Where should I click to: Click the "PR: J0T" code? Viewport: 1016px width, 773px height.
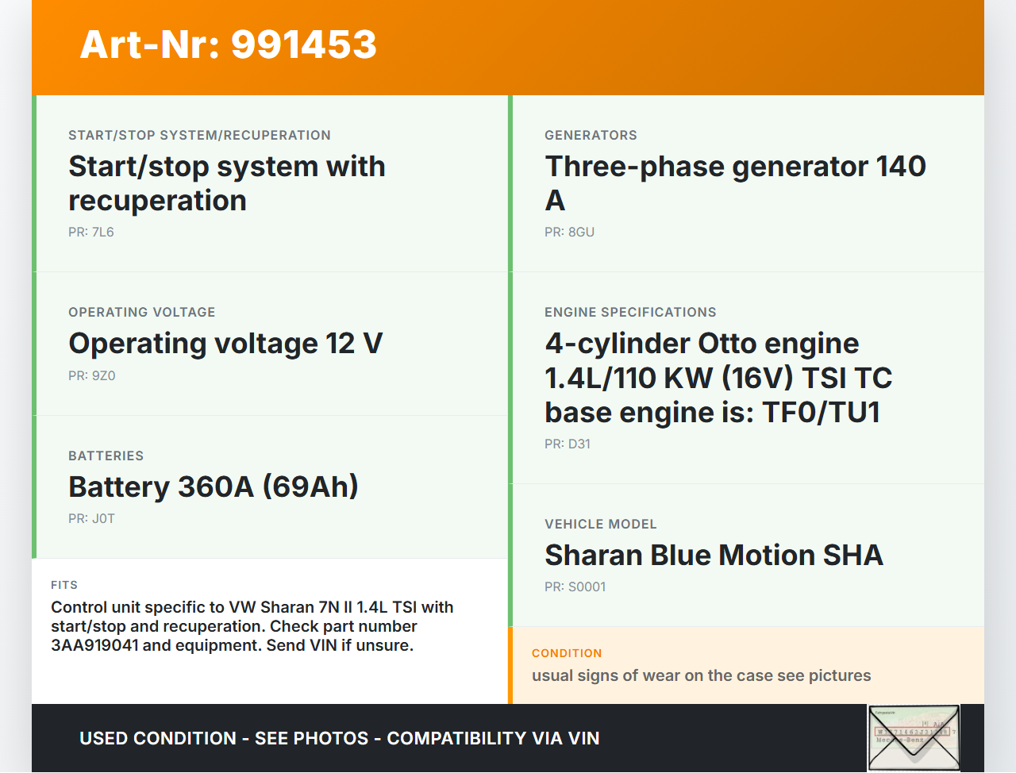(91, 518)
